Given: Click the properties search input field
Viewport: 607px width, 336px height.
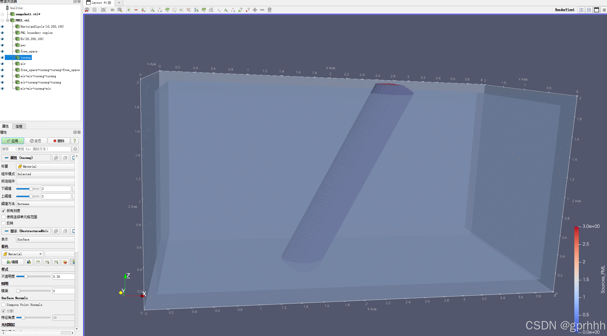Looking at the screenshot, I should [36, 149].
